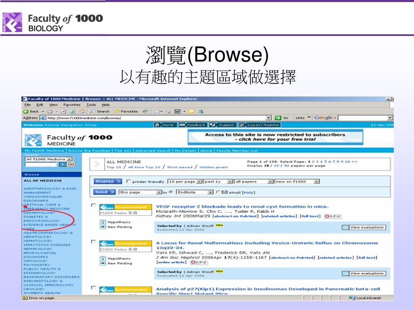Image resolution: width=414 pixels, height=310 pixels.
Task: Open the EndNote format dropdown
Action: 194,192
